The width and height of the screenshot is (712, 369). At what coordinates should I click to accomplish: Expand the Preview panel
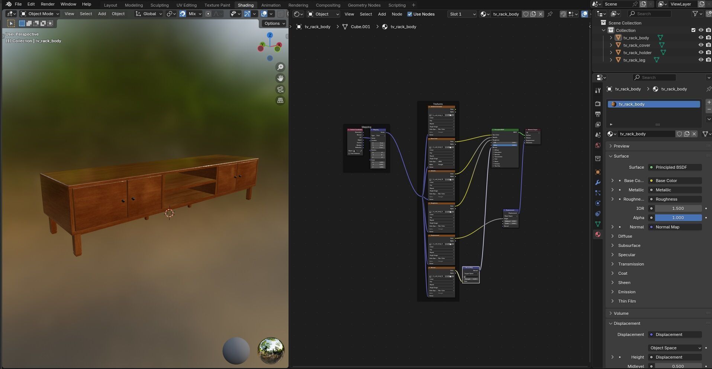(x=622, y=146)
